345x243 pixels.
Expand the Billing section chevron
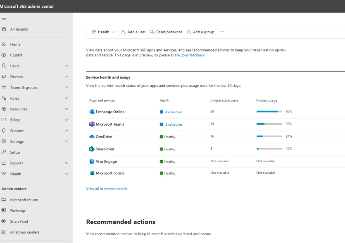pyautogui.click(x=67, y=120)
